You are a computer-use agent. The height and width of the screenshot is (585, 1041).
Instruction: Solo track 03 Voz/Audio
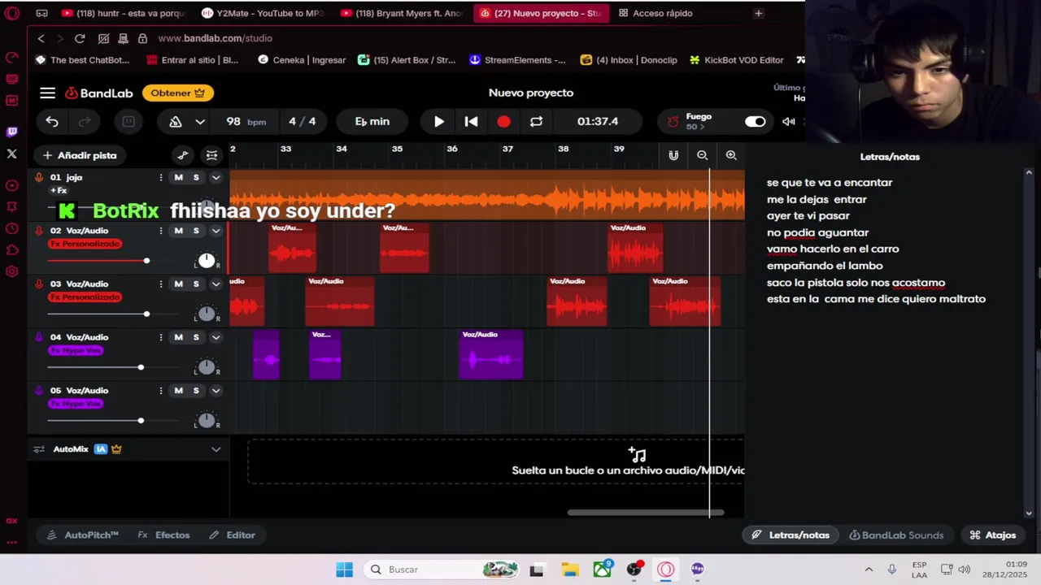(196, 284)
